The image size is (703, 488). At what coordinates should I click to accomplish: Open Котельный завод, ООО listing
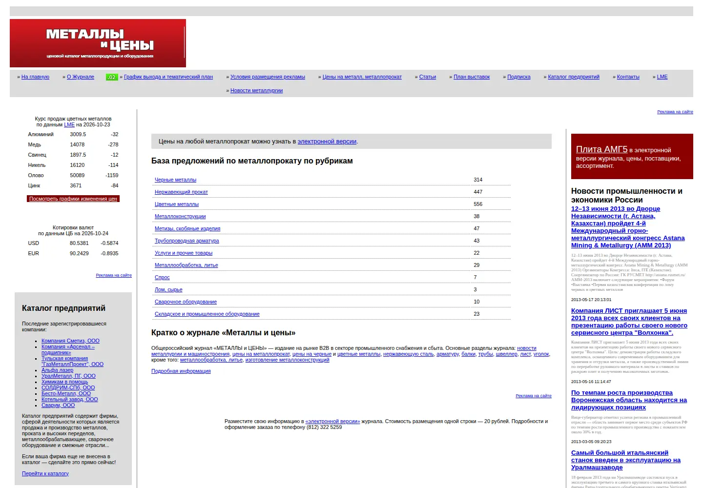70,400
